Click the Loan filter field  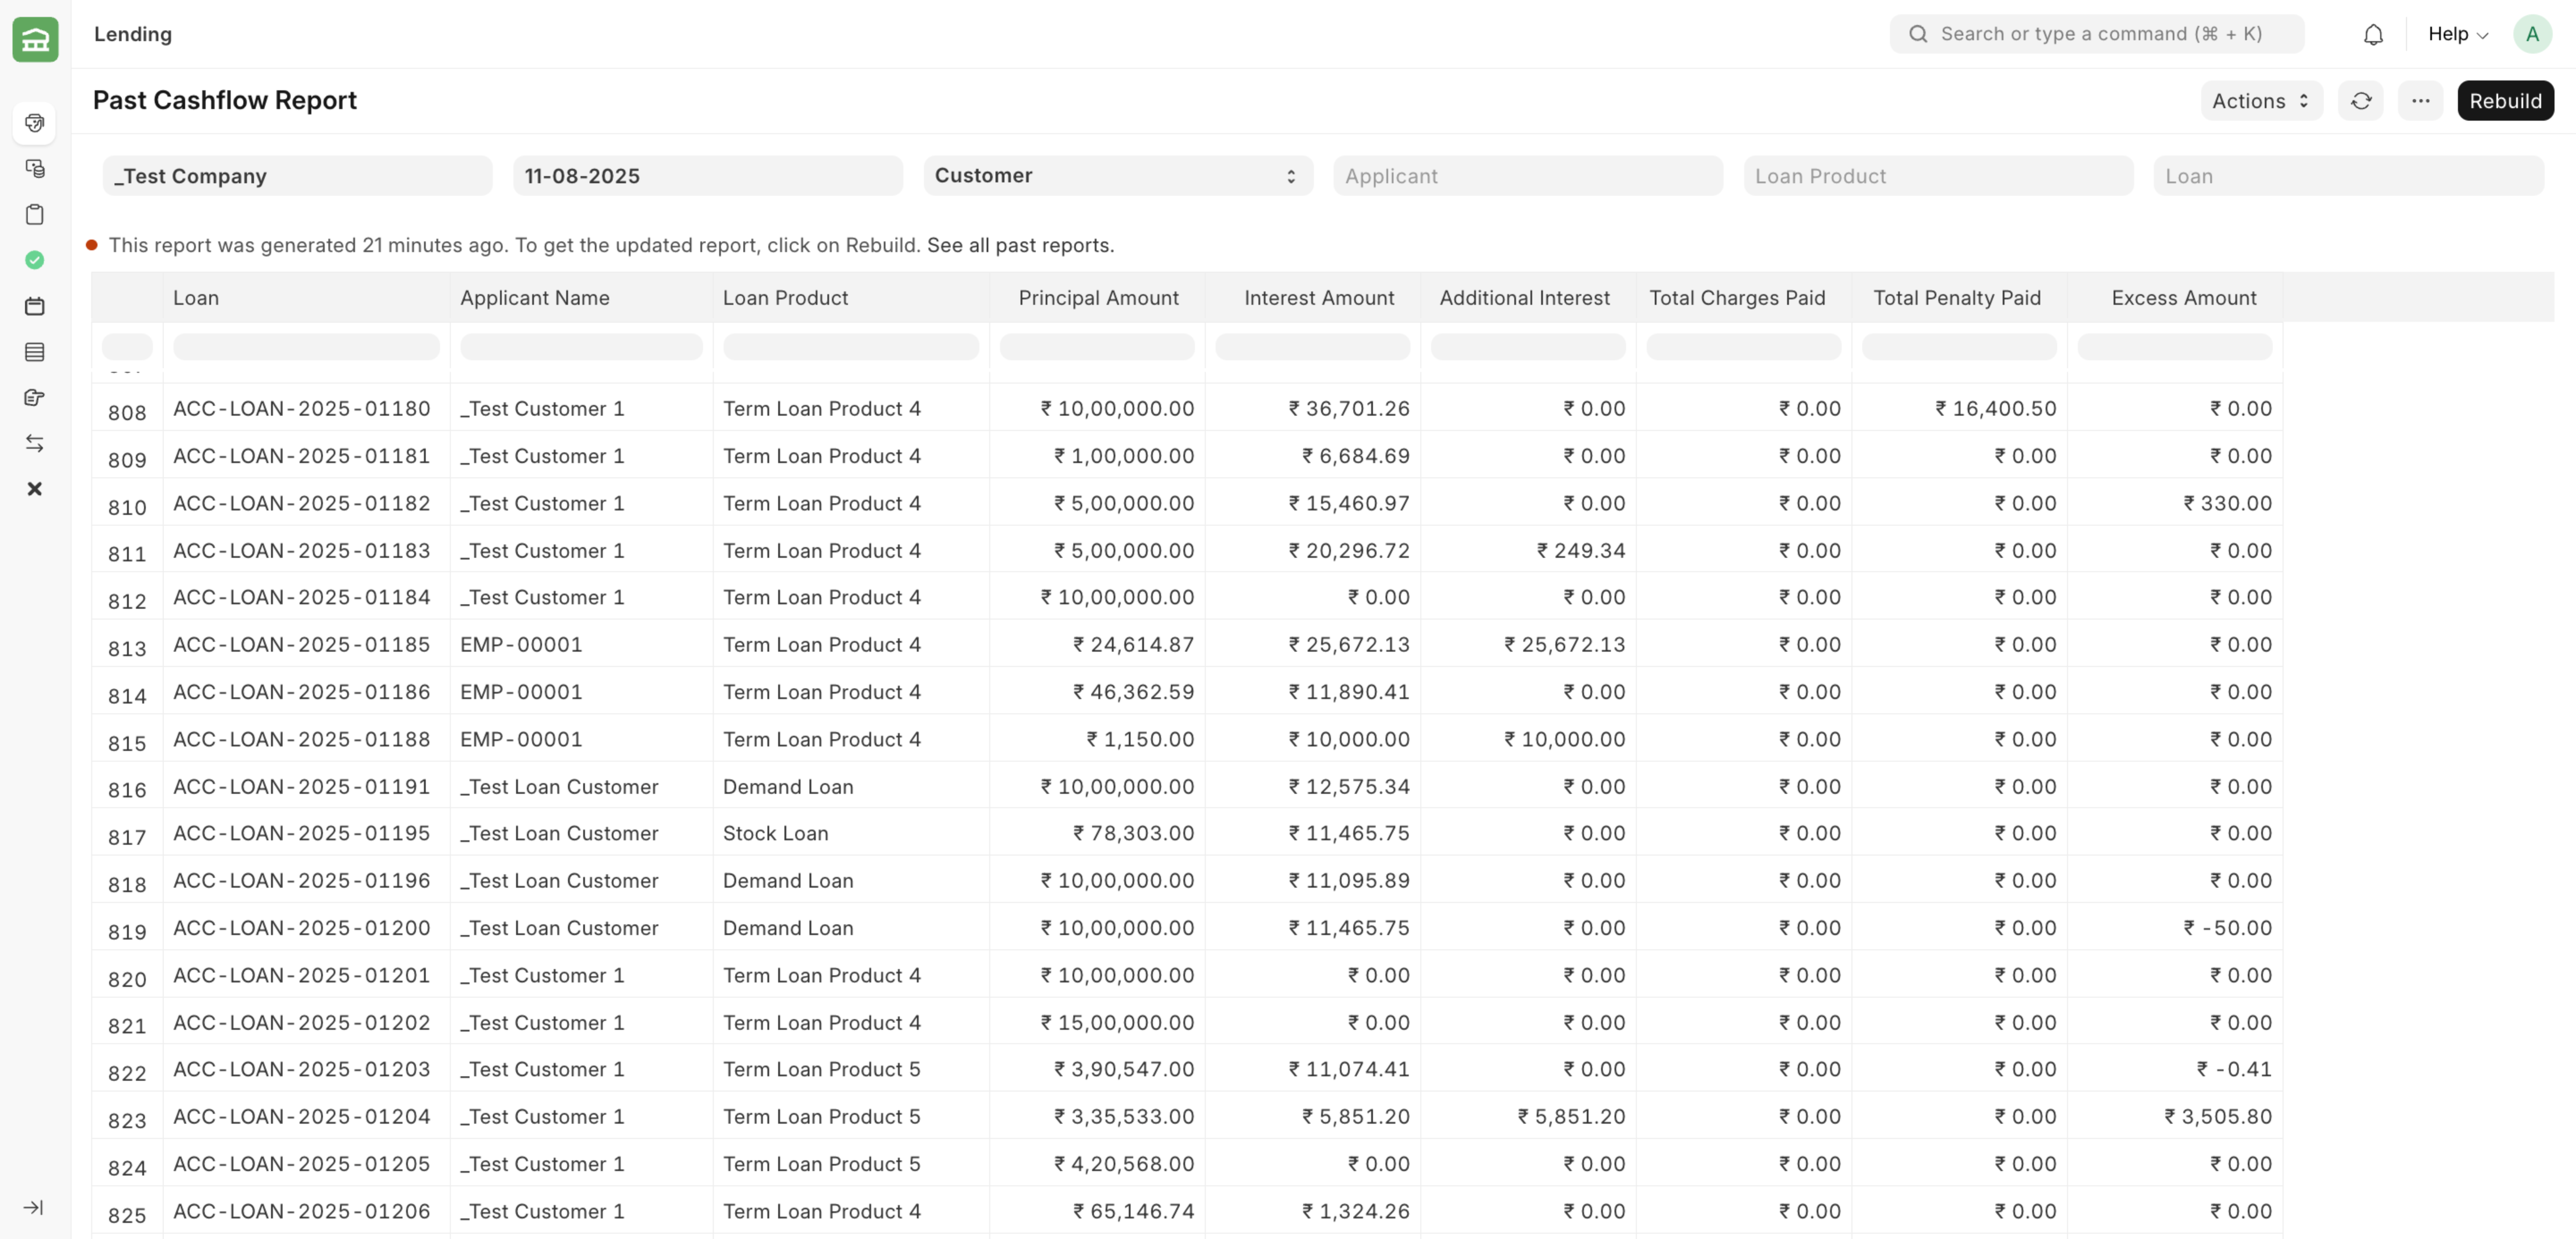click(2348, 176)
